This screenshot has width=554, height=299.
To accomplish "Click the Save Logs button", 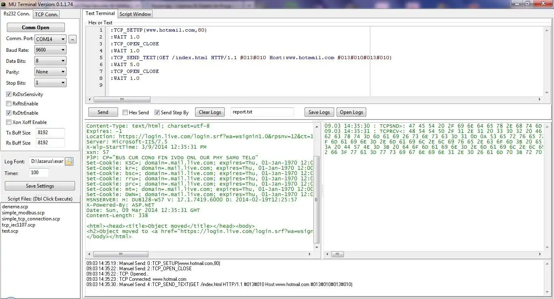I will tap(319, 112).
